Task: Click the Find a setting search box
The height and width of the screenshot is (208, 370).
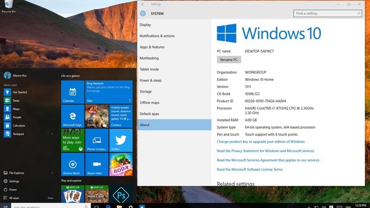Action: click(328, 13)
